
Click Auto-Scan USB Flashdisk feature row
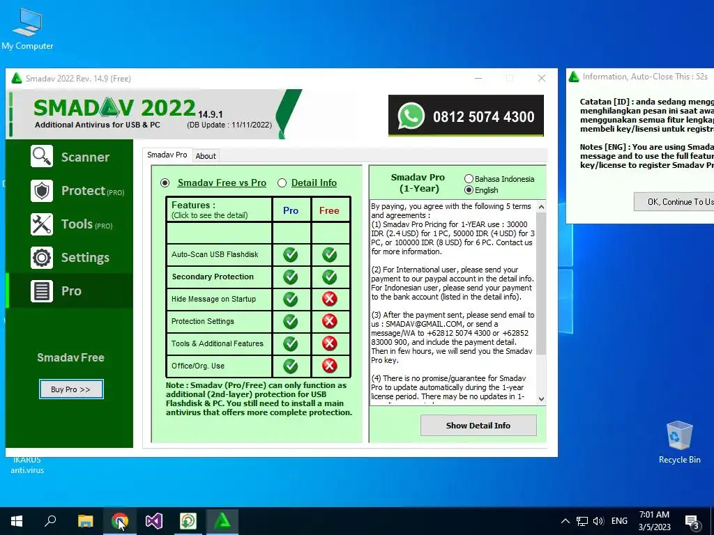coord(219,254)
